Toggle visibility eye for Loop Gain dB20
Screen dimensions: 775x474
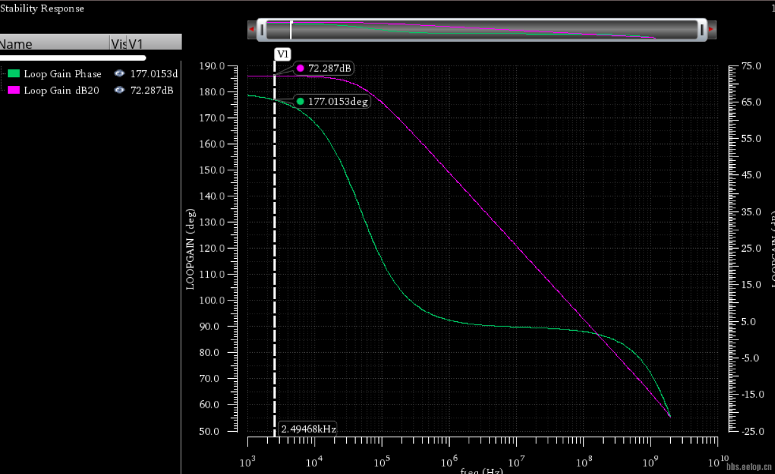pos(119,90)
